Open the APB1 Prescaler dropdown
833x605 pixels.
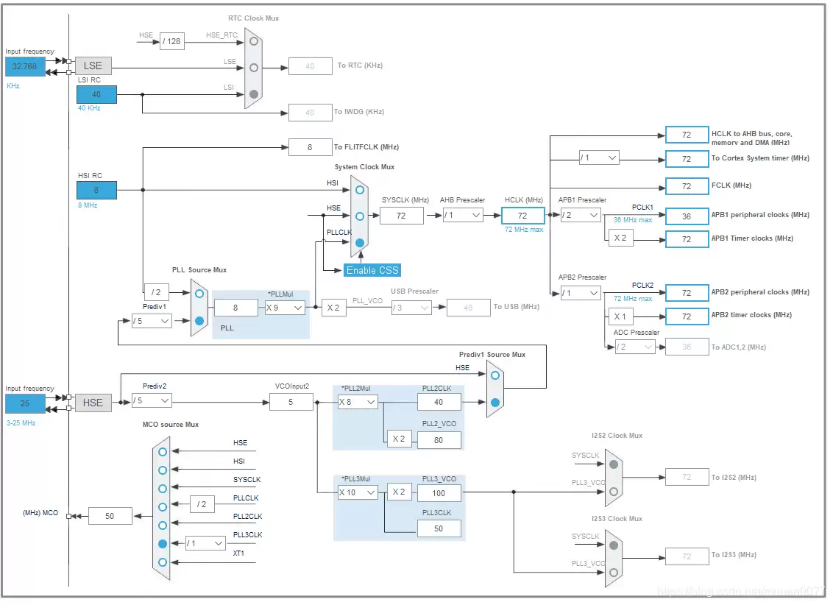[x=581, y=215]
